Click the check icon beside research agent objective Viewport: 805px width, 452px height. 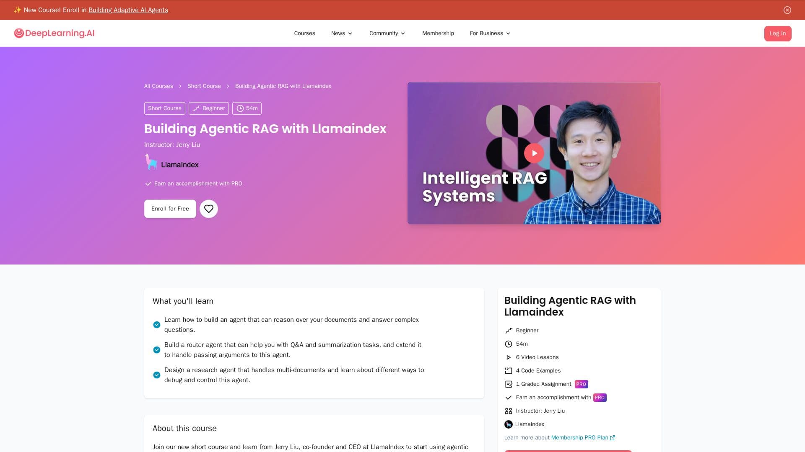click(x=157, y=375)
